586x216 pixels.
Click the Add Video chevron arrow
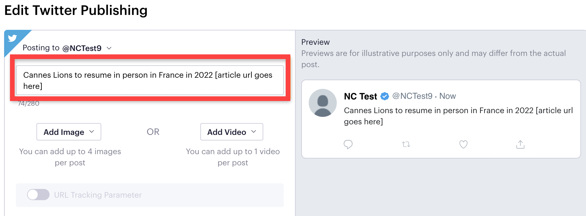pyautogui.click(x=254, y=131)
